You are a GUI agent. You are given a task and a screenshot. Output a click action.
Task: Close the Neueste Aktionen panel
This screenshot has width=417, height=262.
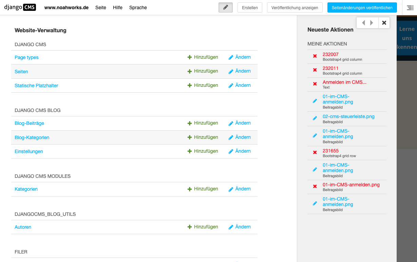pos(384,23)
